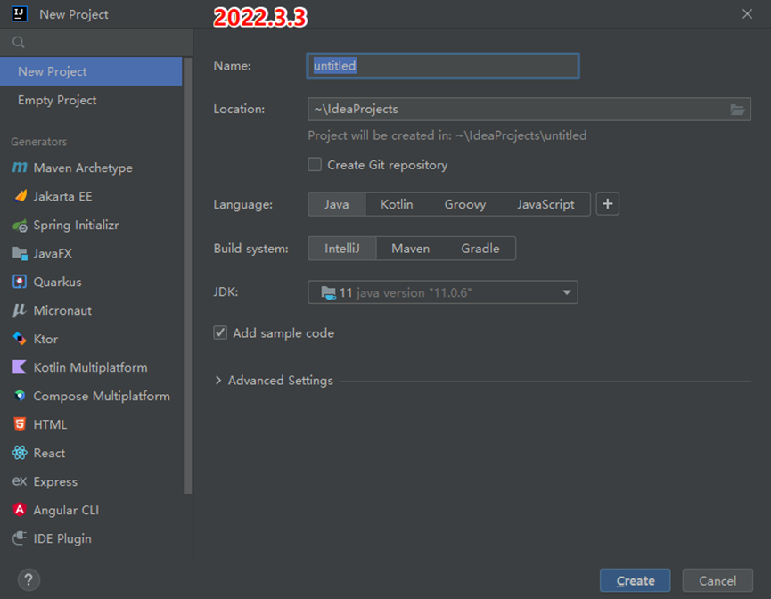
Task: Click the Spring Initializr leaf icon
Action: click(20, 226)
